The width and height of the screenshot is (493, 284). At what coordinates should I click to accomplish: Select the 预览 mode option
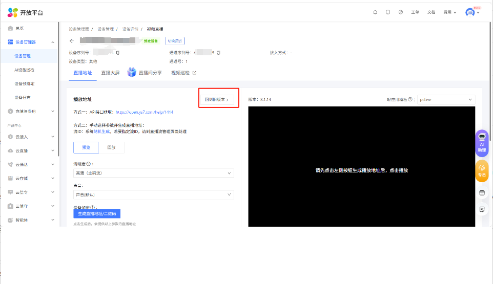[86, 147]
